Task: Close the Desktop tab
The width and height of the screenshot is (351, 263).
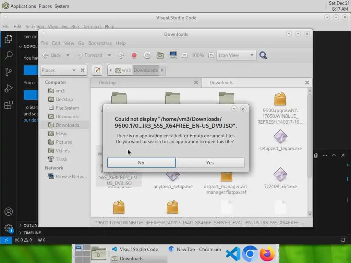Action: pos(196,83)
